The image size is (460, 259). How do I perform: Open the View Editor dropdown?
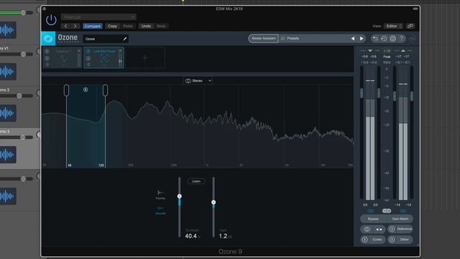tap(393, 26)
